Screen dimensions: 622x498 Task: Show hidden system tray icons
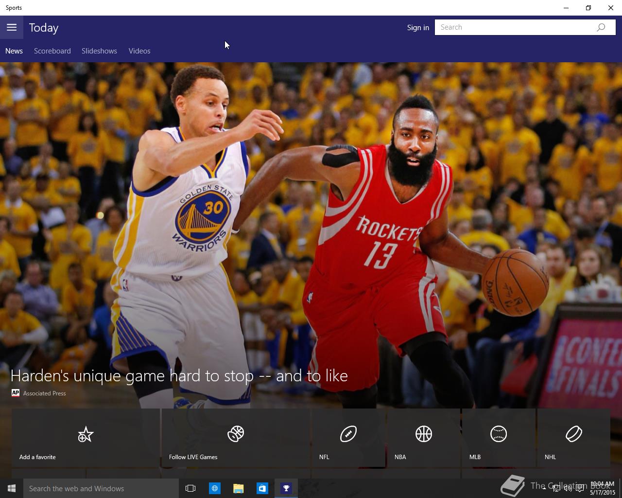point(544,488)
